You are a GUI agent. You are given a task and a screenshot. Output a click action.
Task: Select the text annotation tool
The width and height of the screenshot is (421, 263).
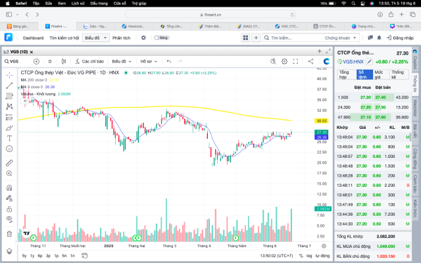9,138
